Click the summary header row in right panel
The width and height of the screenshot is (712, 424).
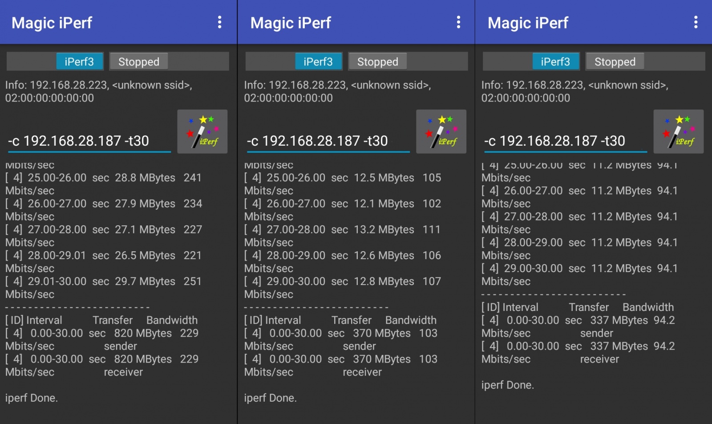[x=578, y=307]
